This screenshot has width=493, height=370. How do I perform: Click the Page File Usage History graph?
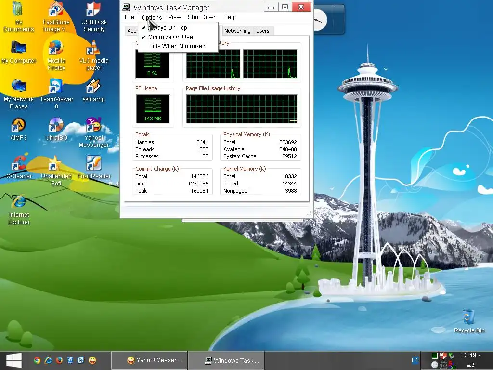[x=242, y=109]
